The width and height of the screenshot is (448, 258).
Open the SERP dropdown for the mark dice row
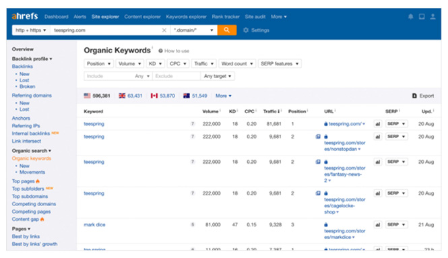396,225
